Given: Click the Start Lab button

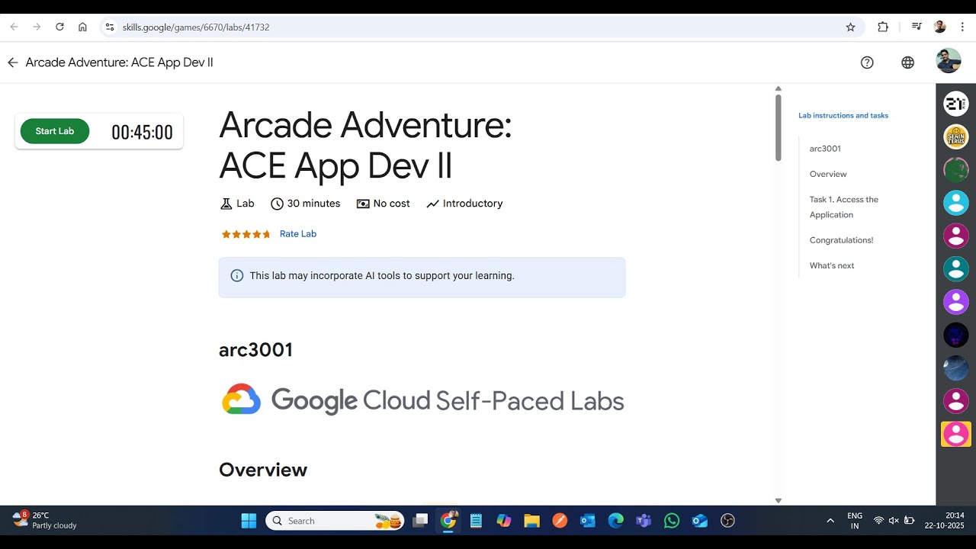Looking at the screenshot, I should pos(55,131).
